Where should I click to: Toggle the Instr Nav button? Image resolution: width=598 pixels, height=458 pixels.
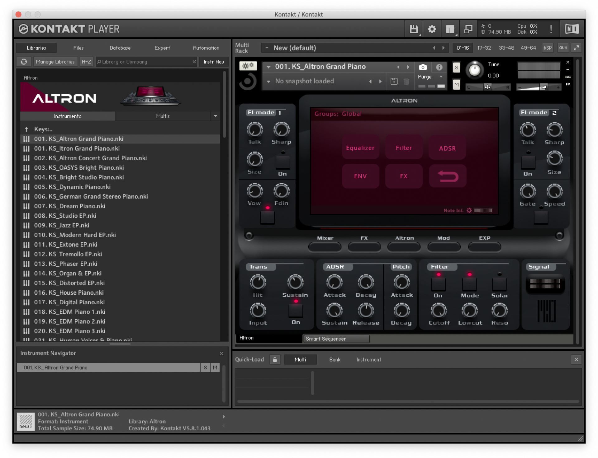coord(214,62)
